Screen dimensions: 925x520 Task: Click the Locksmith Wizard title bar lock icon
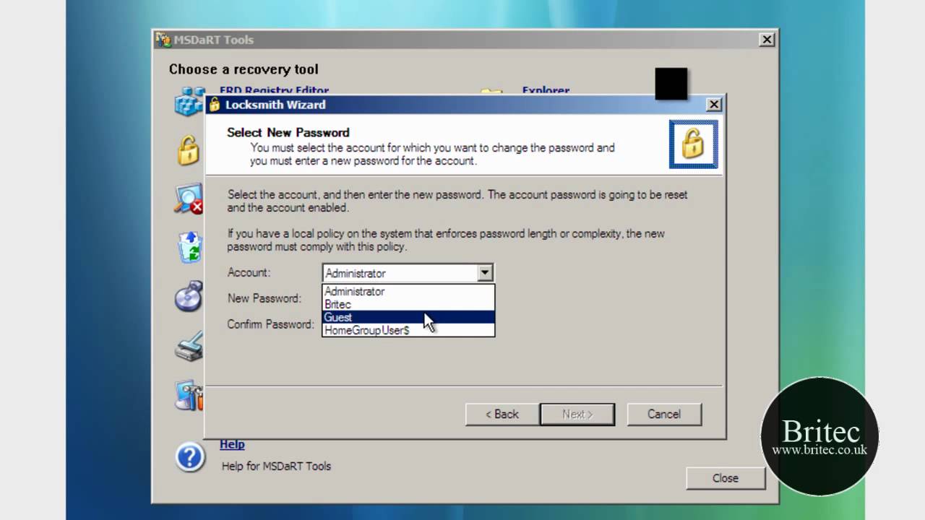(214, 105)
